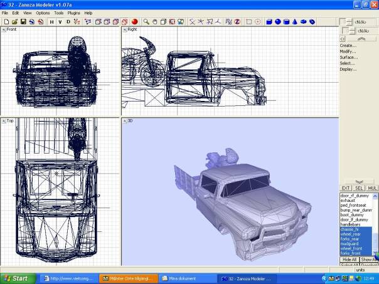Create a blue torus primitive
This screenshot has height=284, width=379.
[x=303, y=21]
